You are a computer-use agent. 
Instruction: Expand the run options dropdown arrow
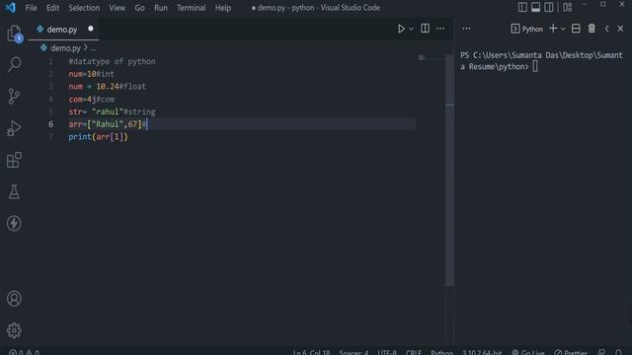(x=411, y=29)
